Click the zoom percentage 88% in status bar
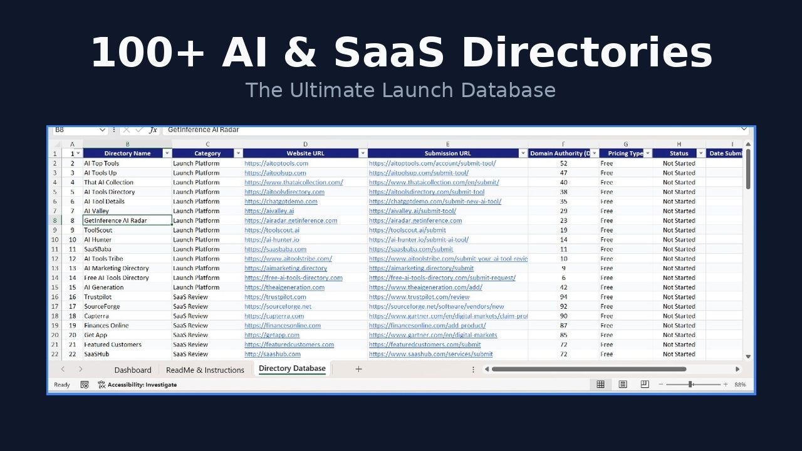802x451 pixels. pos(740,385)
